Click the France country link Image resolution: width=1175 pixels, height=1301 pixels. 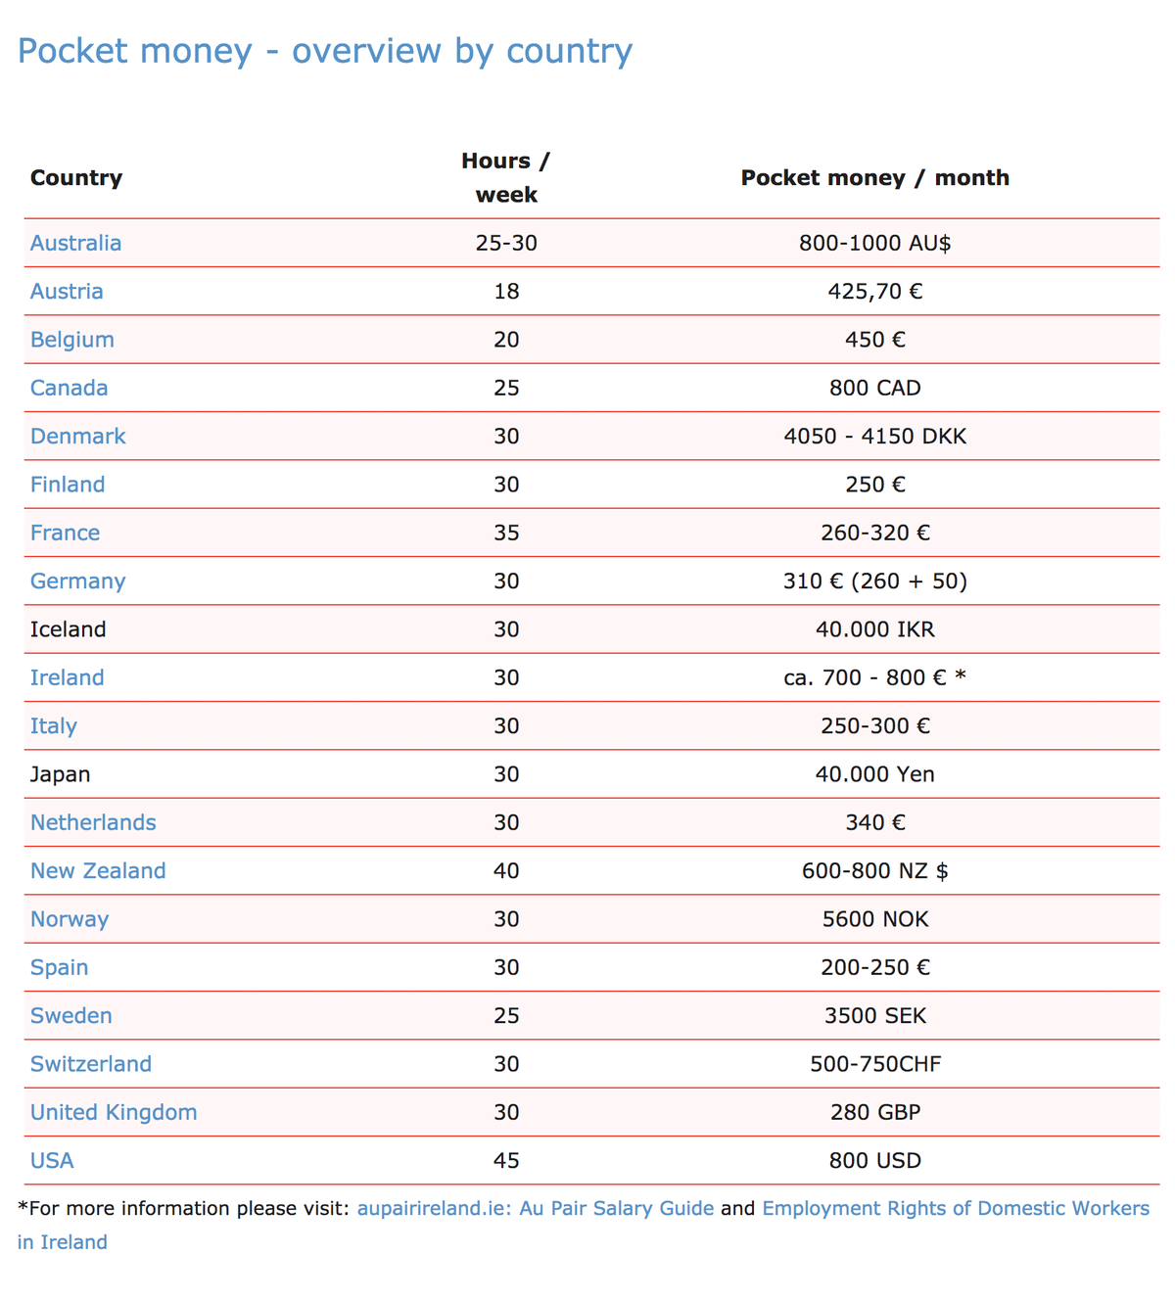point(65,533)
